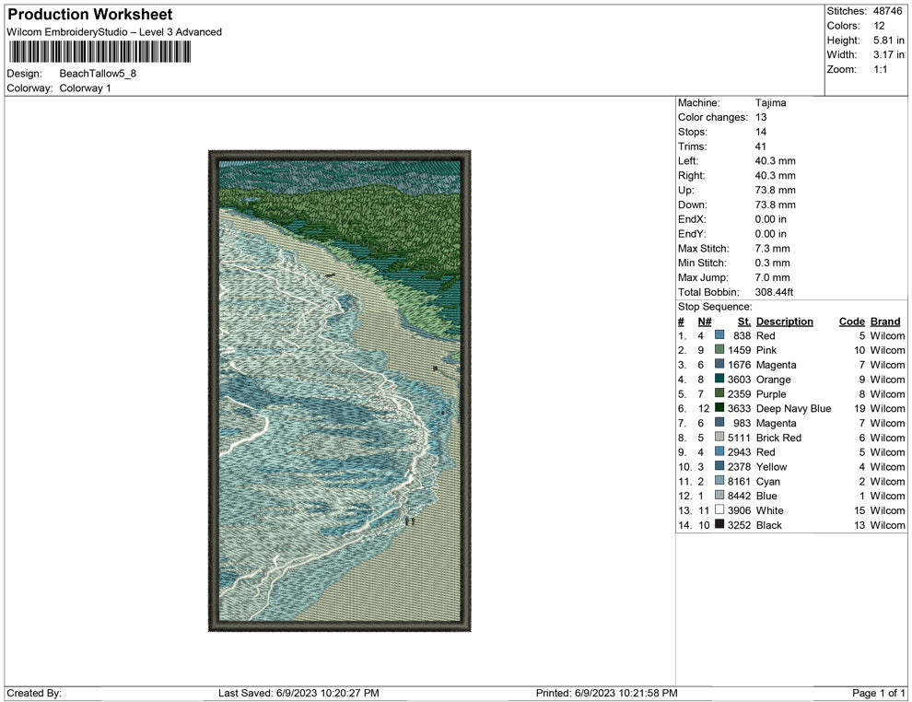The width and height of the screenshot is (912, 702).
Task: Click the Description column header
Action: (x=785, y=322)
